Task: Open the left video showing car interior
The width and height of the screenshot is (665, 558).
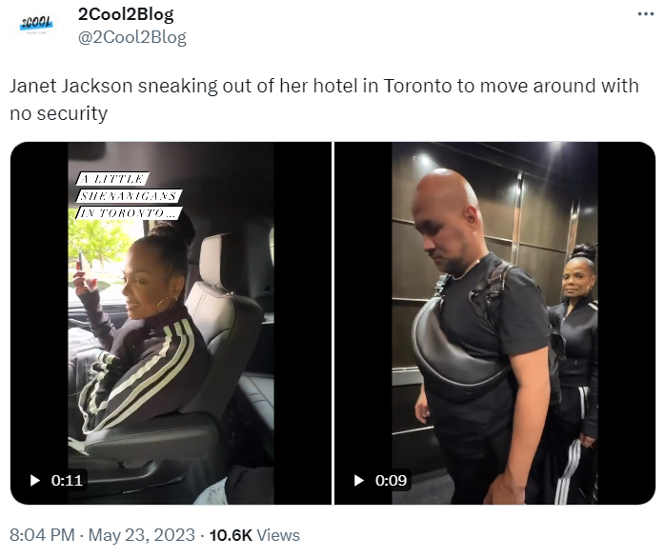Action: tap(171, 323)
